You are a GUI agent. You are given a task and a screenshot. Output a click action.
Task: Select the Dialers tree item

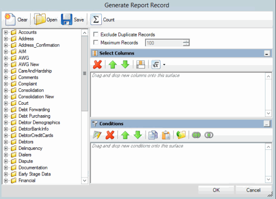pos(25,155)
